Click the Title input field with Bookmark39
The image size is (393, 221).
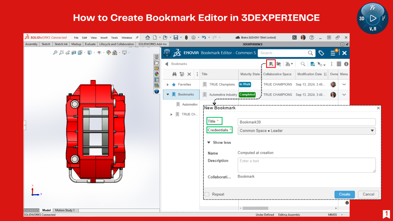307,122
